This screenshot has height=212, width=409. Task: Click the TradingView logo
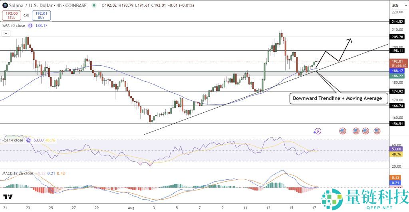point(7,197)
